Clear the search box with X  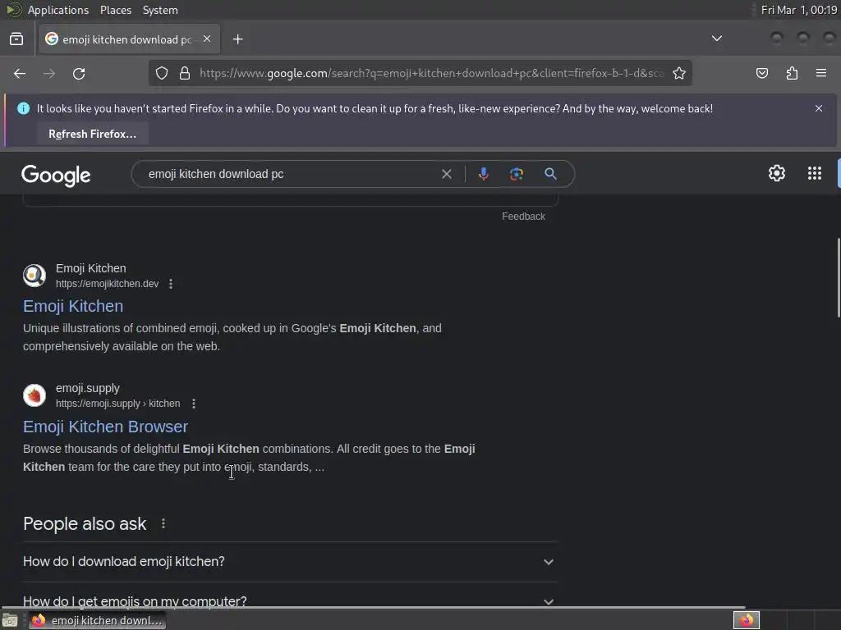click(446, 174)
